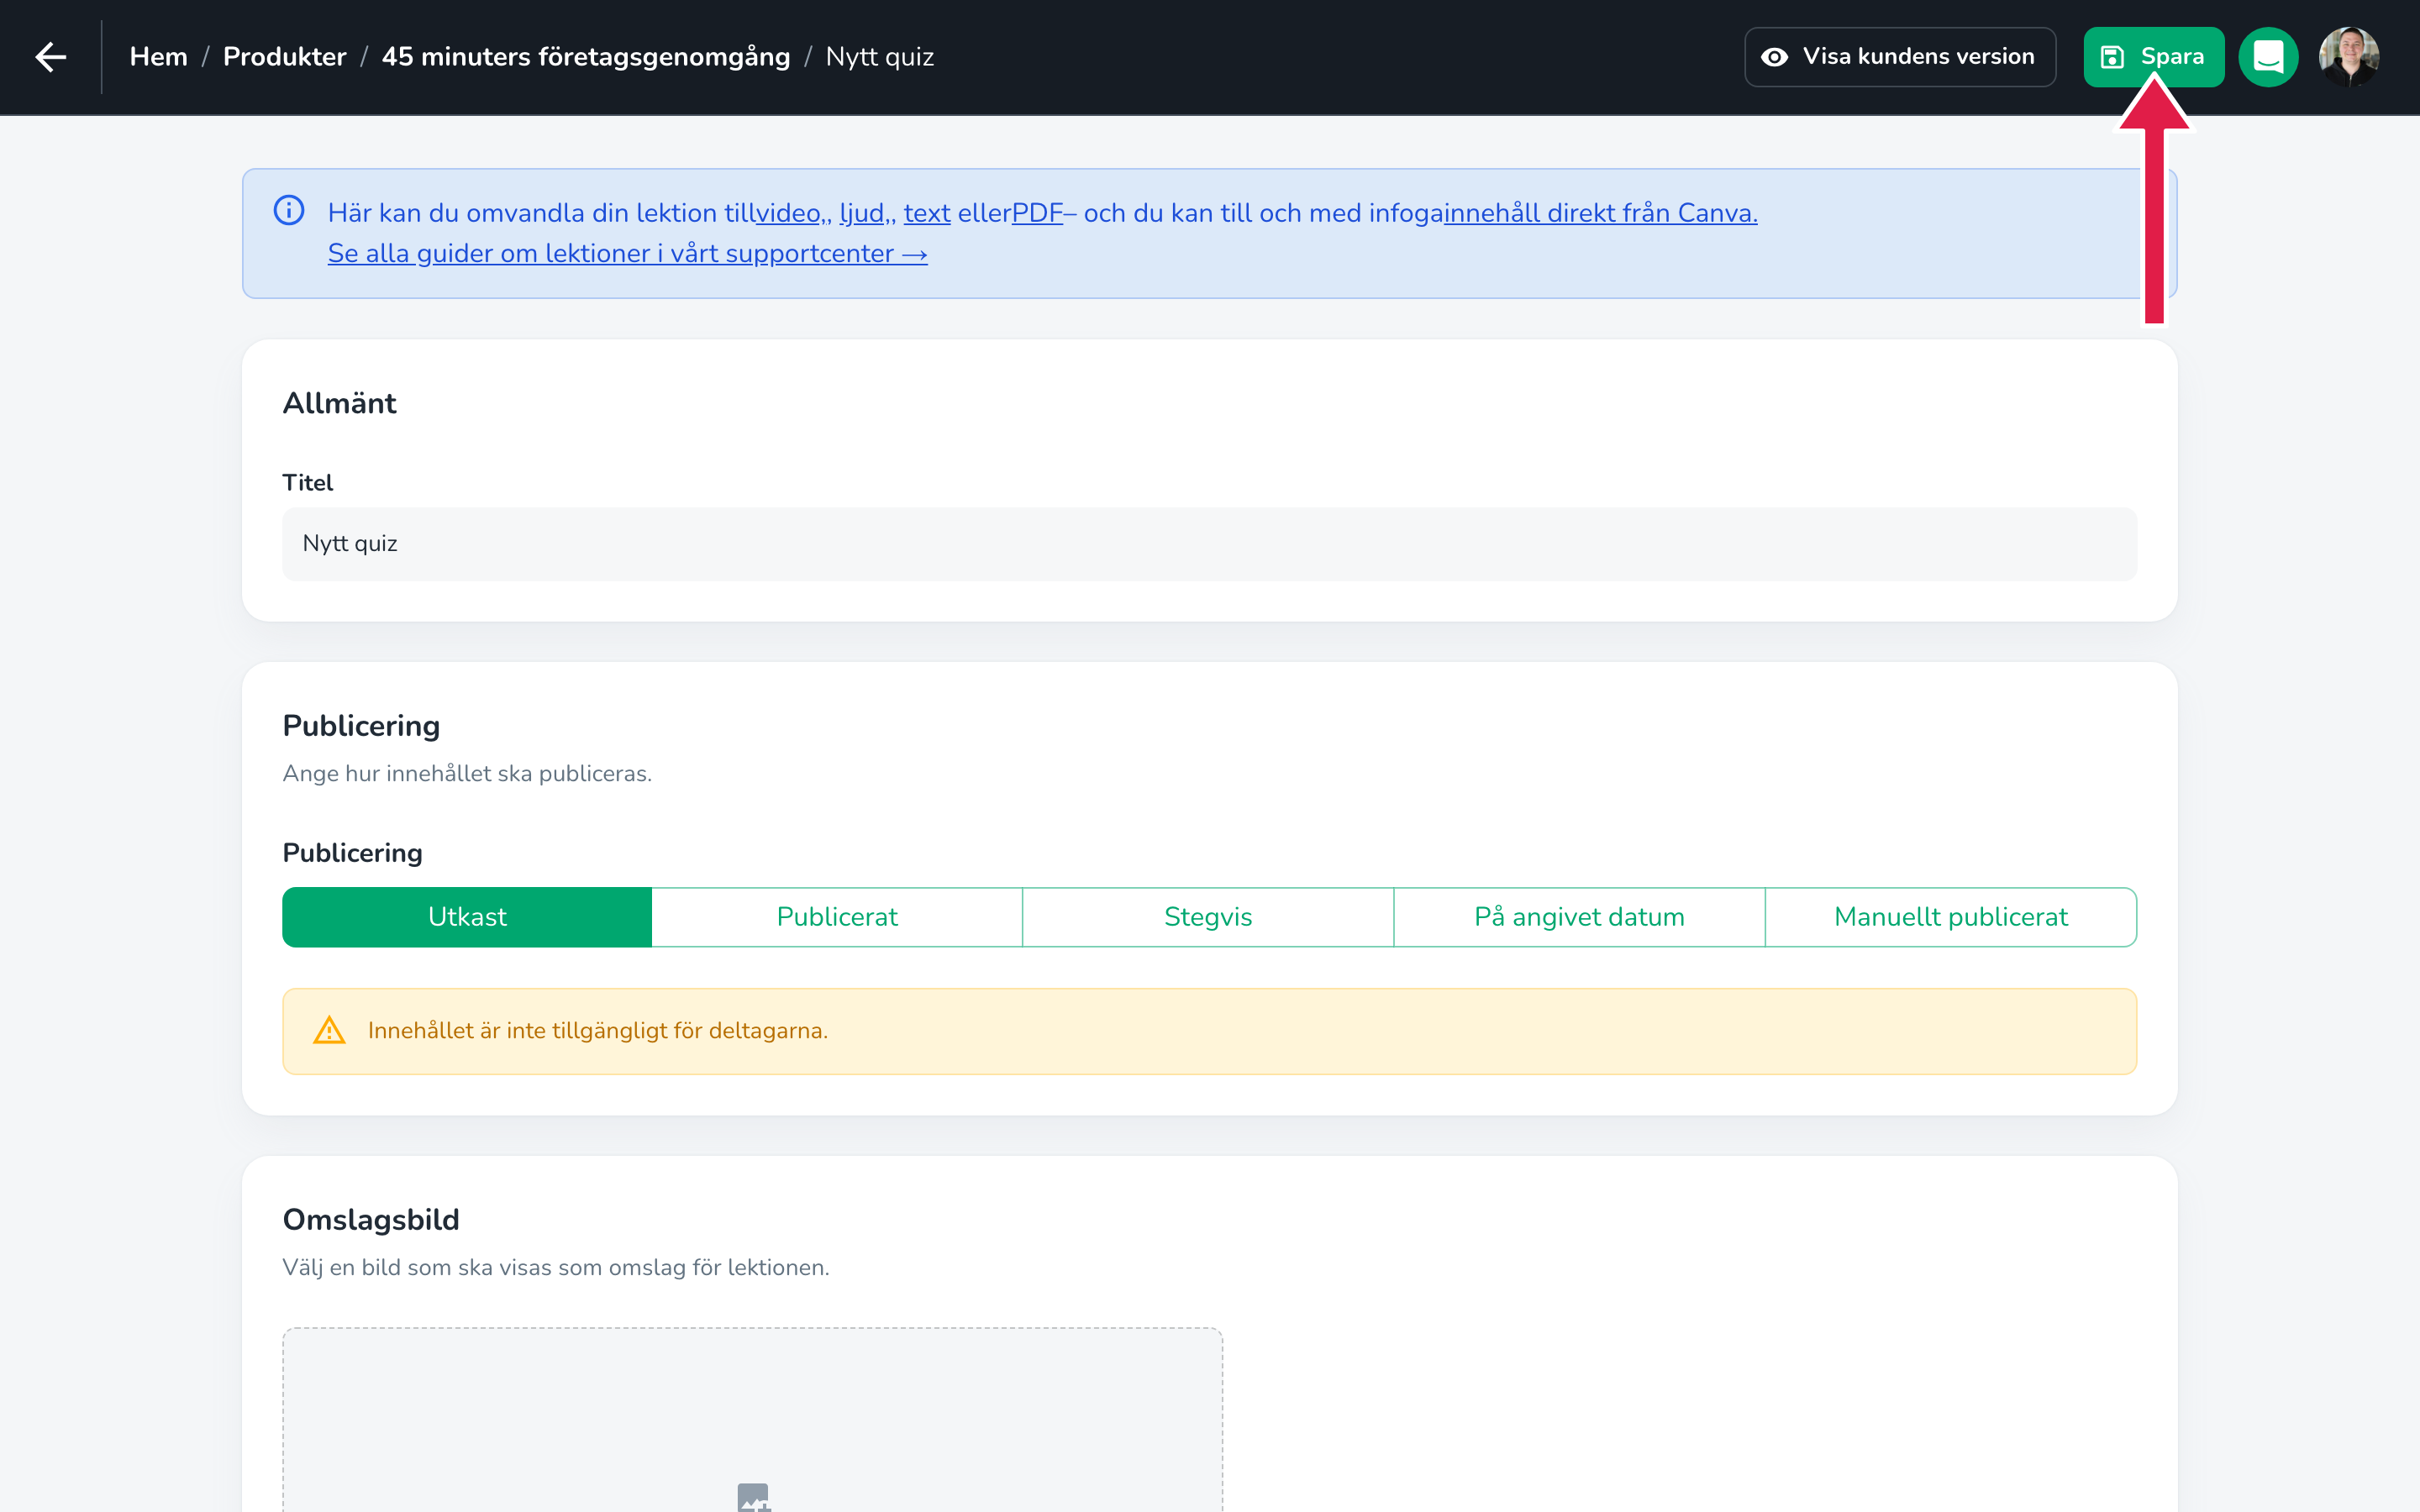The image size is (2420, 1512).
Task: Click the warning triangle icon
Action: coord(329,1030)
